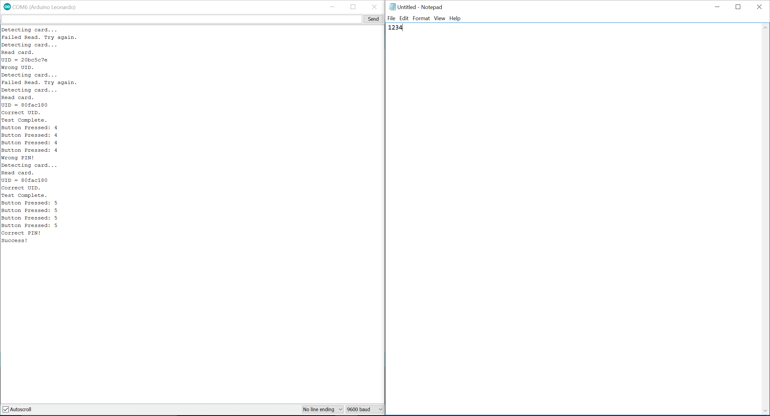
Task: Minimize the COM6 serial monitor window
Action: click(332, 7)
